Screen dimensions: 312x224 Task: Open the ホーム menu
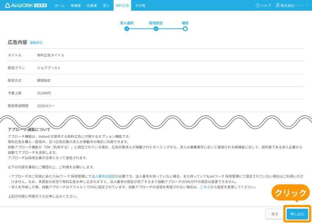pos(60,6)
